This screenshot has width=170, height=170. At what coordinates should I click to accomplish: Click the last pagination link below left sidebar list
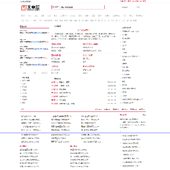click(44, 73)
